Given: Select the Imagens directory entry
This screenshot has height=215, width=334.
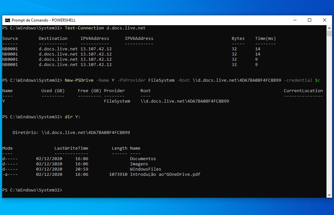Looking at the screenshot, I should [139, 164].
